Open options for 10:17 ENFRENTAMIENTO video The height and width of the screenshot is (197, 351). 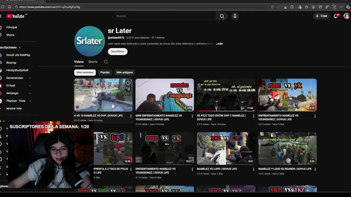tap(192, 169)
